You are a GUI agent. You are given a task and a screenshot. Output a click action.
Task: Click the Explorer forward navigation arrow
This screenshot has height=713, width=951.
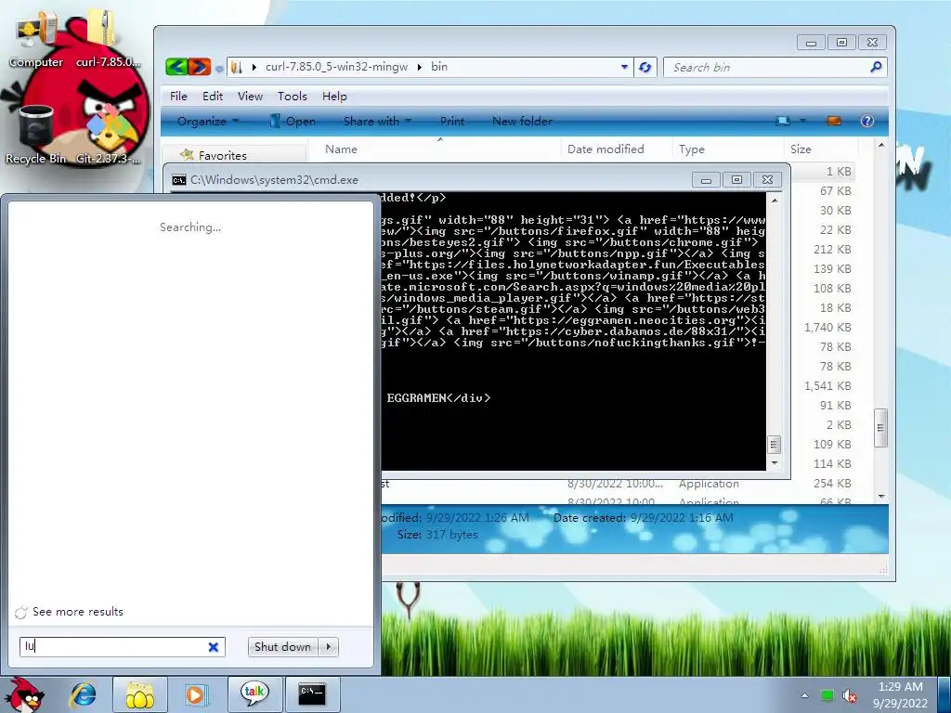[200, 67]
